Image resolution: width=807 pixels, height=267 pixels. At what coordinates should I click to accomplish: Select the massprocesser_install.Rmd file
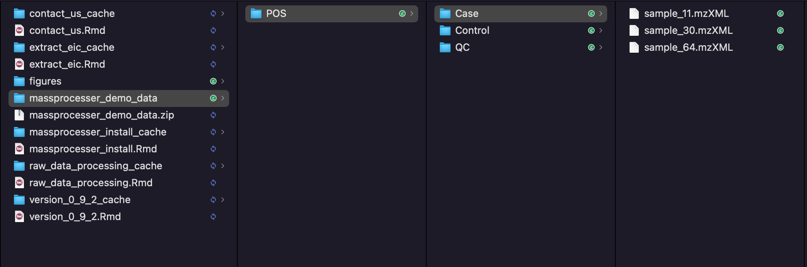point(119,149)
